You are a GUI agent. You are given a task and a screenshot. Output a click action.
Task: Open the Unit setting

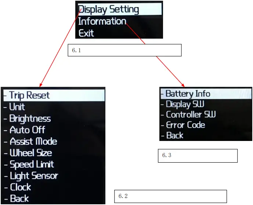pyautogui.click(x=17, y=107)
